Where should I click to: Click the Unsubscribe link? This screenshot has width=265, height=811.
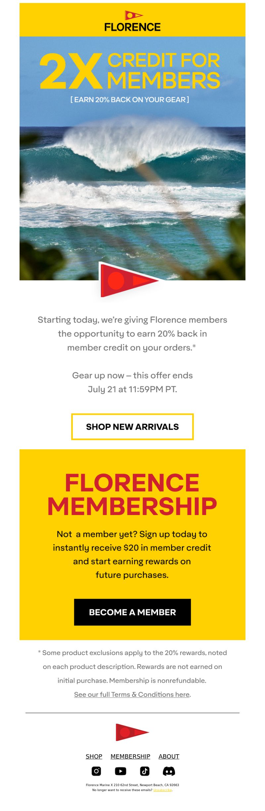[162, 790]
